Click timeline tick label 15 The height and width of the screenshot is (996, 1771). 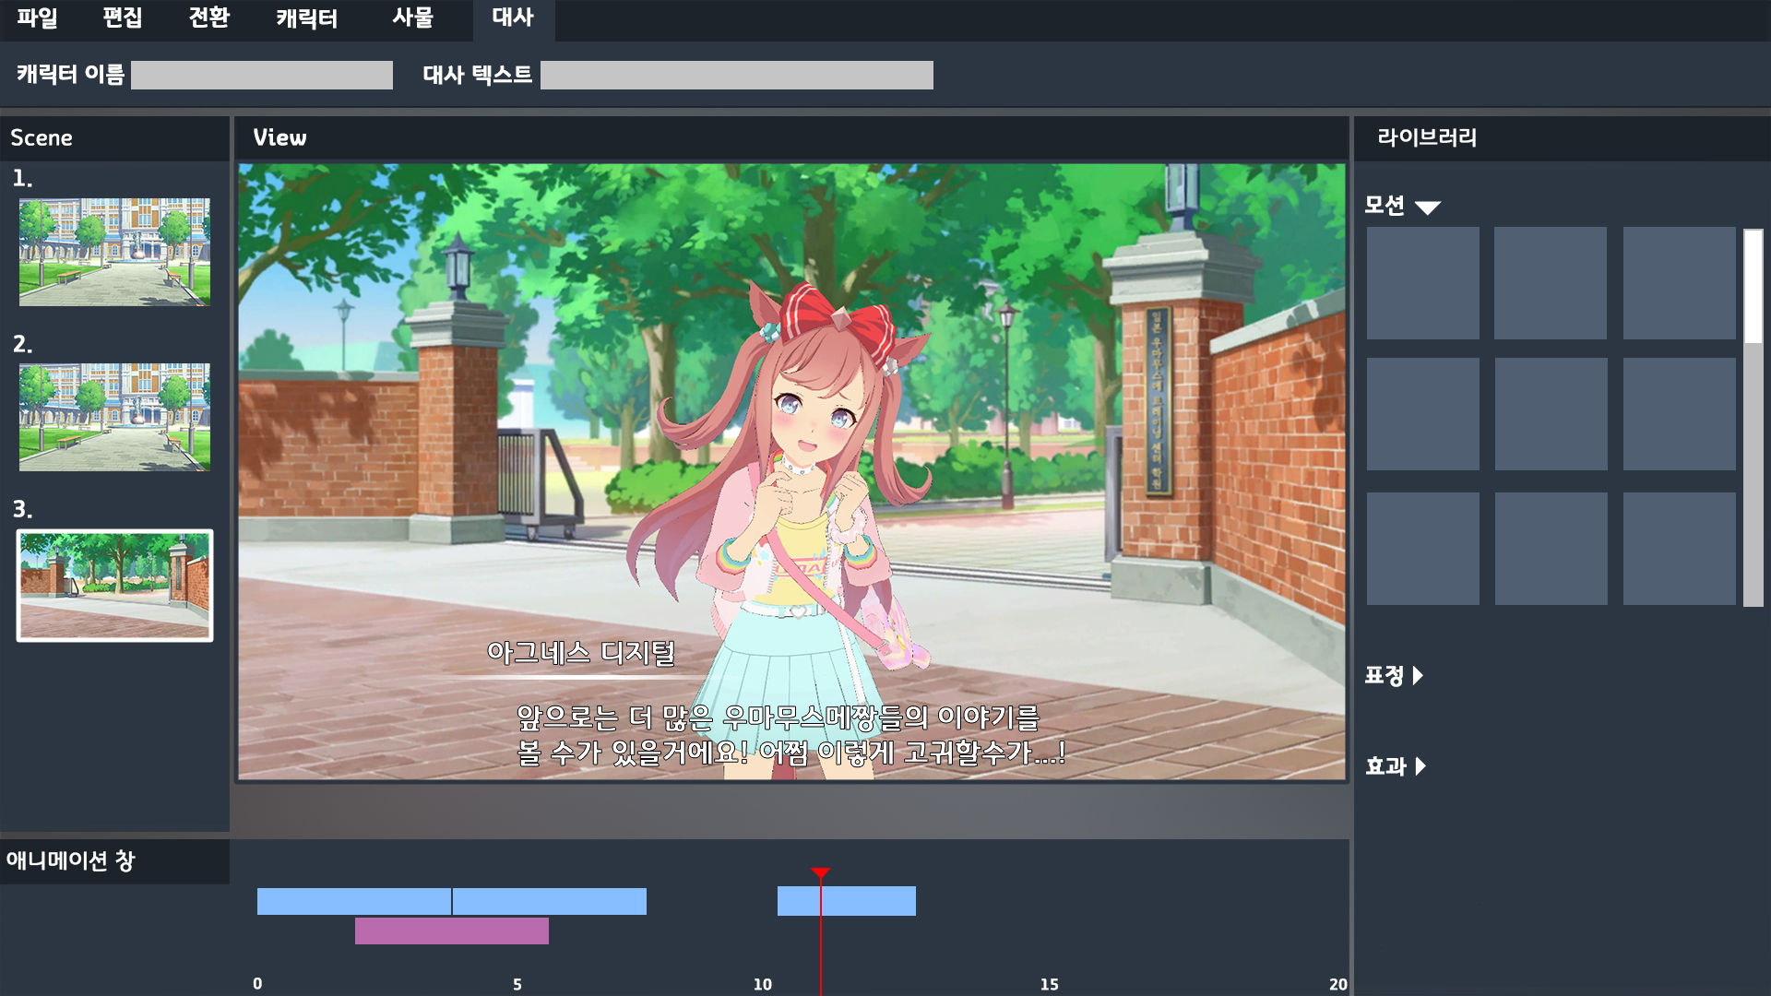(x=1050, y=984)
